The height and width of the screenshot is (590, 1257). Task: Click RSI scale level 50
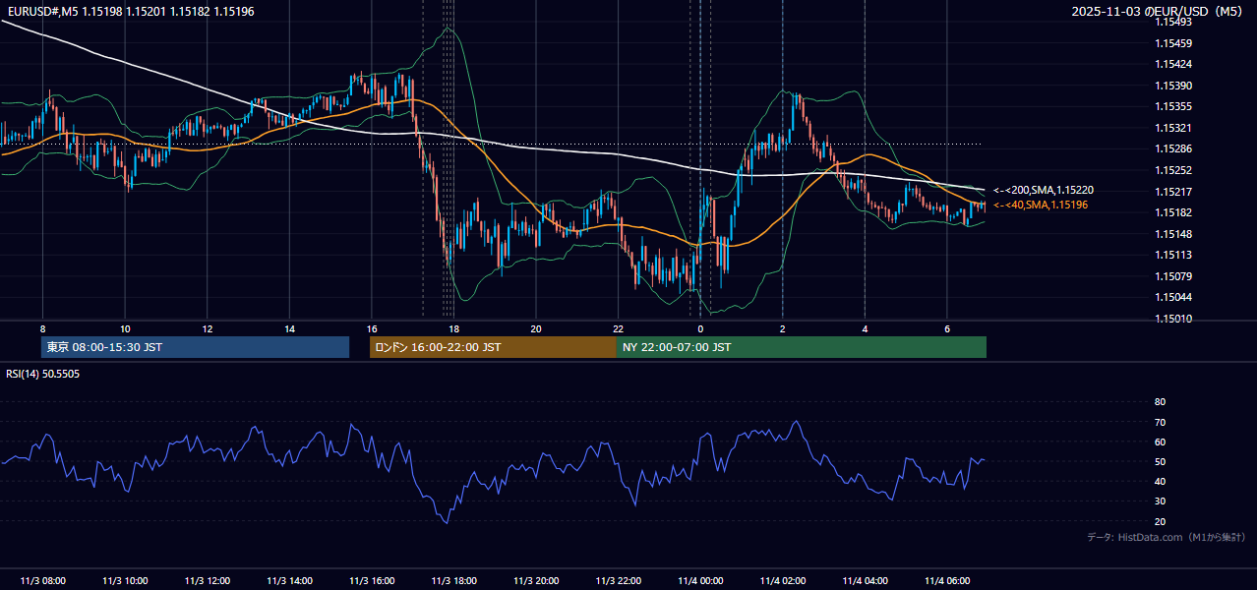click(x=1160, y=461)
